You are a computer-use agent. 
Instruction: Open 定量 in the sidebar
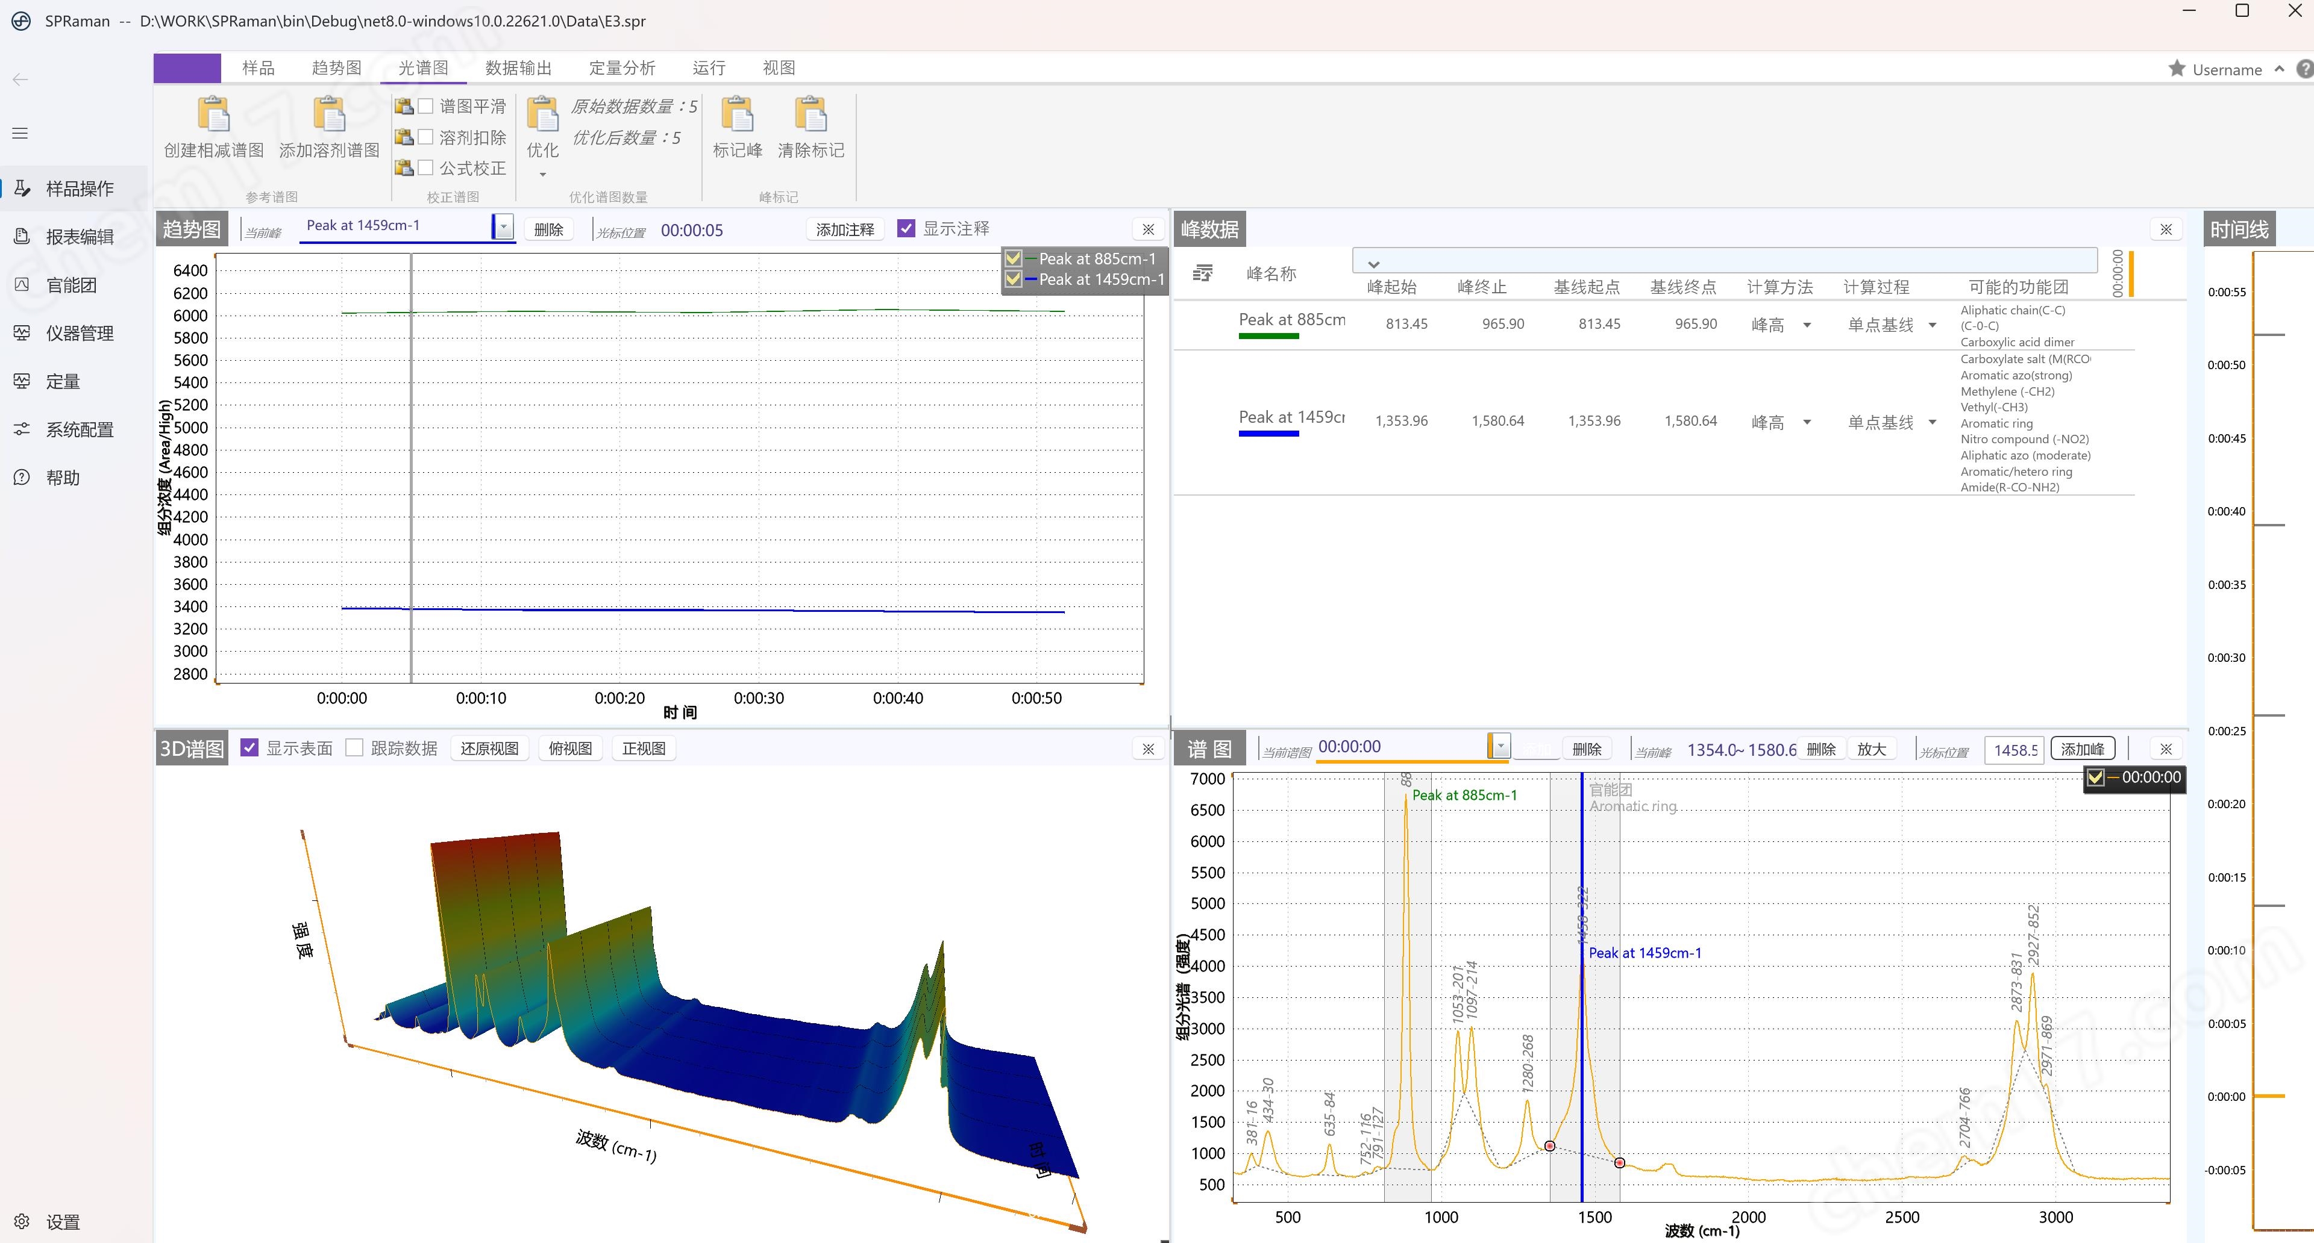(x=74, y=381)
